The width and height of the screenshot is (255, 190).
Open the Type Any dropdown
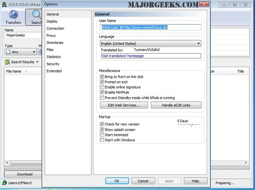coord(20,52)
